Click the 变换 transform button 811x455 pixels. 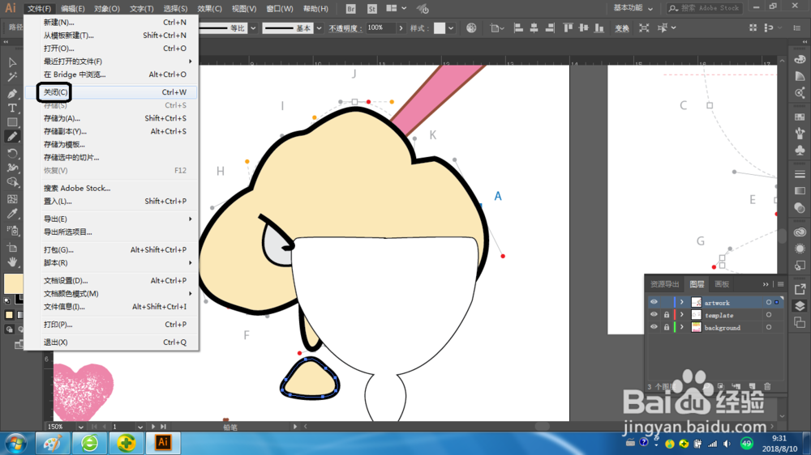click(622, 28)
